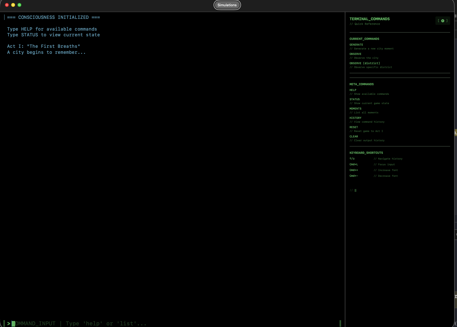Click the CURRENT_COMMANDS section heading
457x327 pixels.
tap(364, 39)
